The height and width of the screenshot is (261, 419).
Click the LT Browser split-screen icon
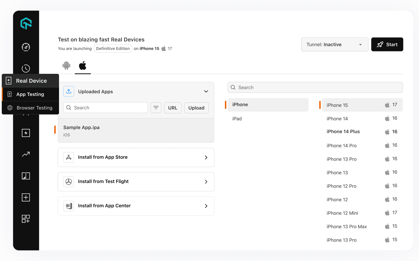coord(26,176)
